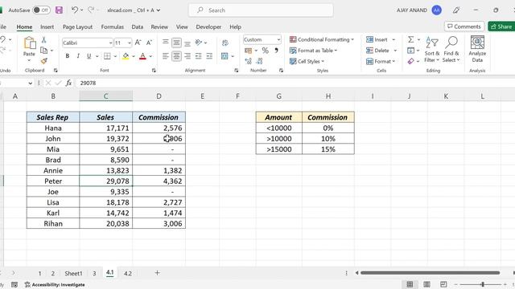Apply the red Font Color
The width and height of the screenshot is (515, 289).
[142, 56]
